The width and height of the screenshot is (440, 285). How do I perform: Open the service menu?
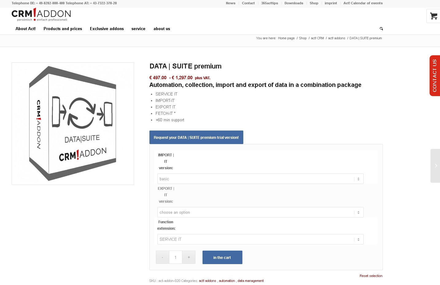click(138, 29)
